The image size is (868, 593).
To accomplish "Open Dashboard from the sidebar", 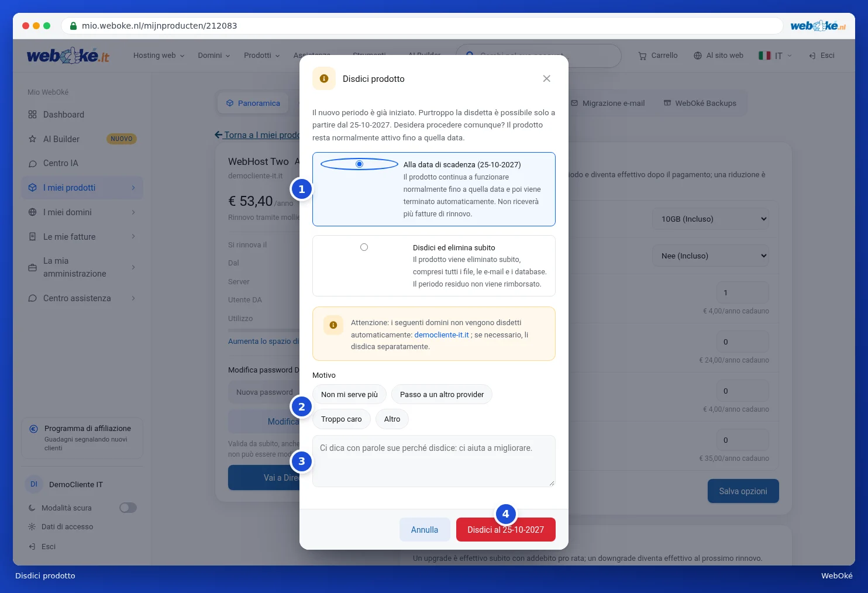I will (x=82, y=115).
